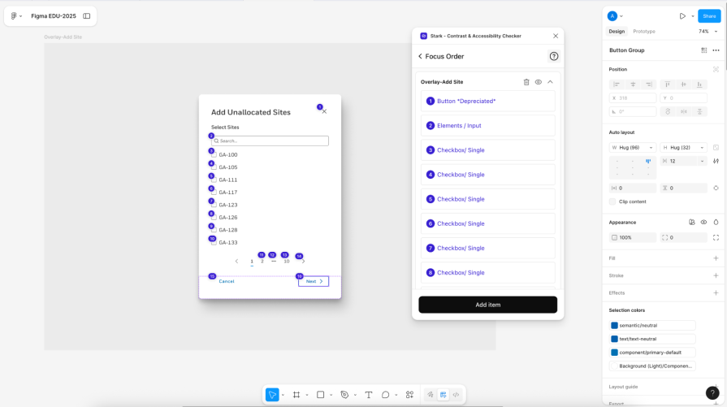Image resolution: width=727 pixels, height=407 pixels.
Task: Click the Align left icon in Position
Action: (617, 84)
